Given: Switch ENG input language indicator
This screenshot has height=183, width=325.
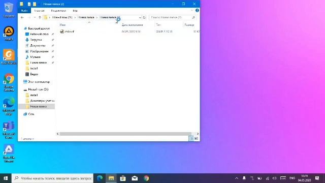Looking at the screenshot, I should tap(292, 178).
